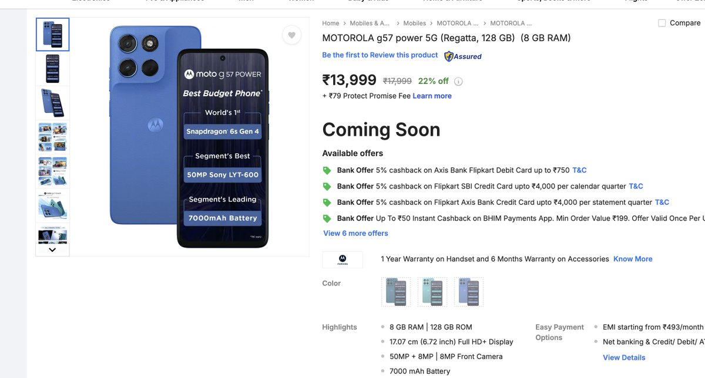The width and height of the screenshot is (705, 378).
Task: Click green tag icon for BHIM Payments offer
Action: [x=327, y=218]
